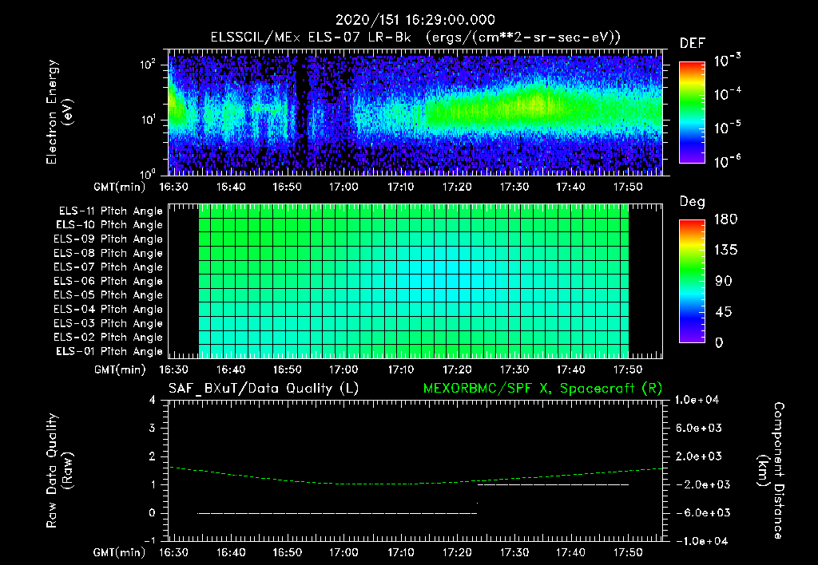Viewport: 818px width, 565px height.
Task: Click 17:50 on the pitch angle time axis
Action: pyautogui.click(x=628, y=369)
